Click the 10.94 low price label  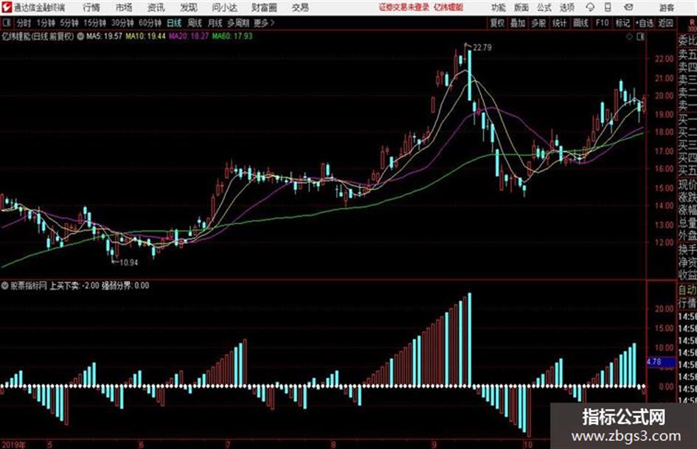click(128, 262)
